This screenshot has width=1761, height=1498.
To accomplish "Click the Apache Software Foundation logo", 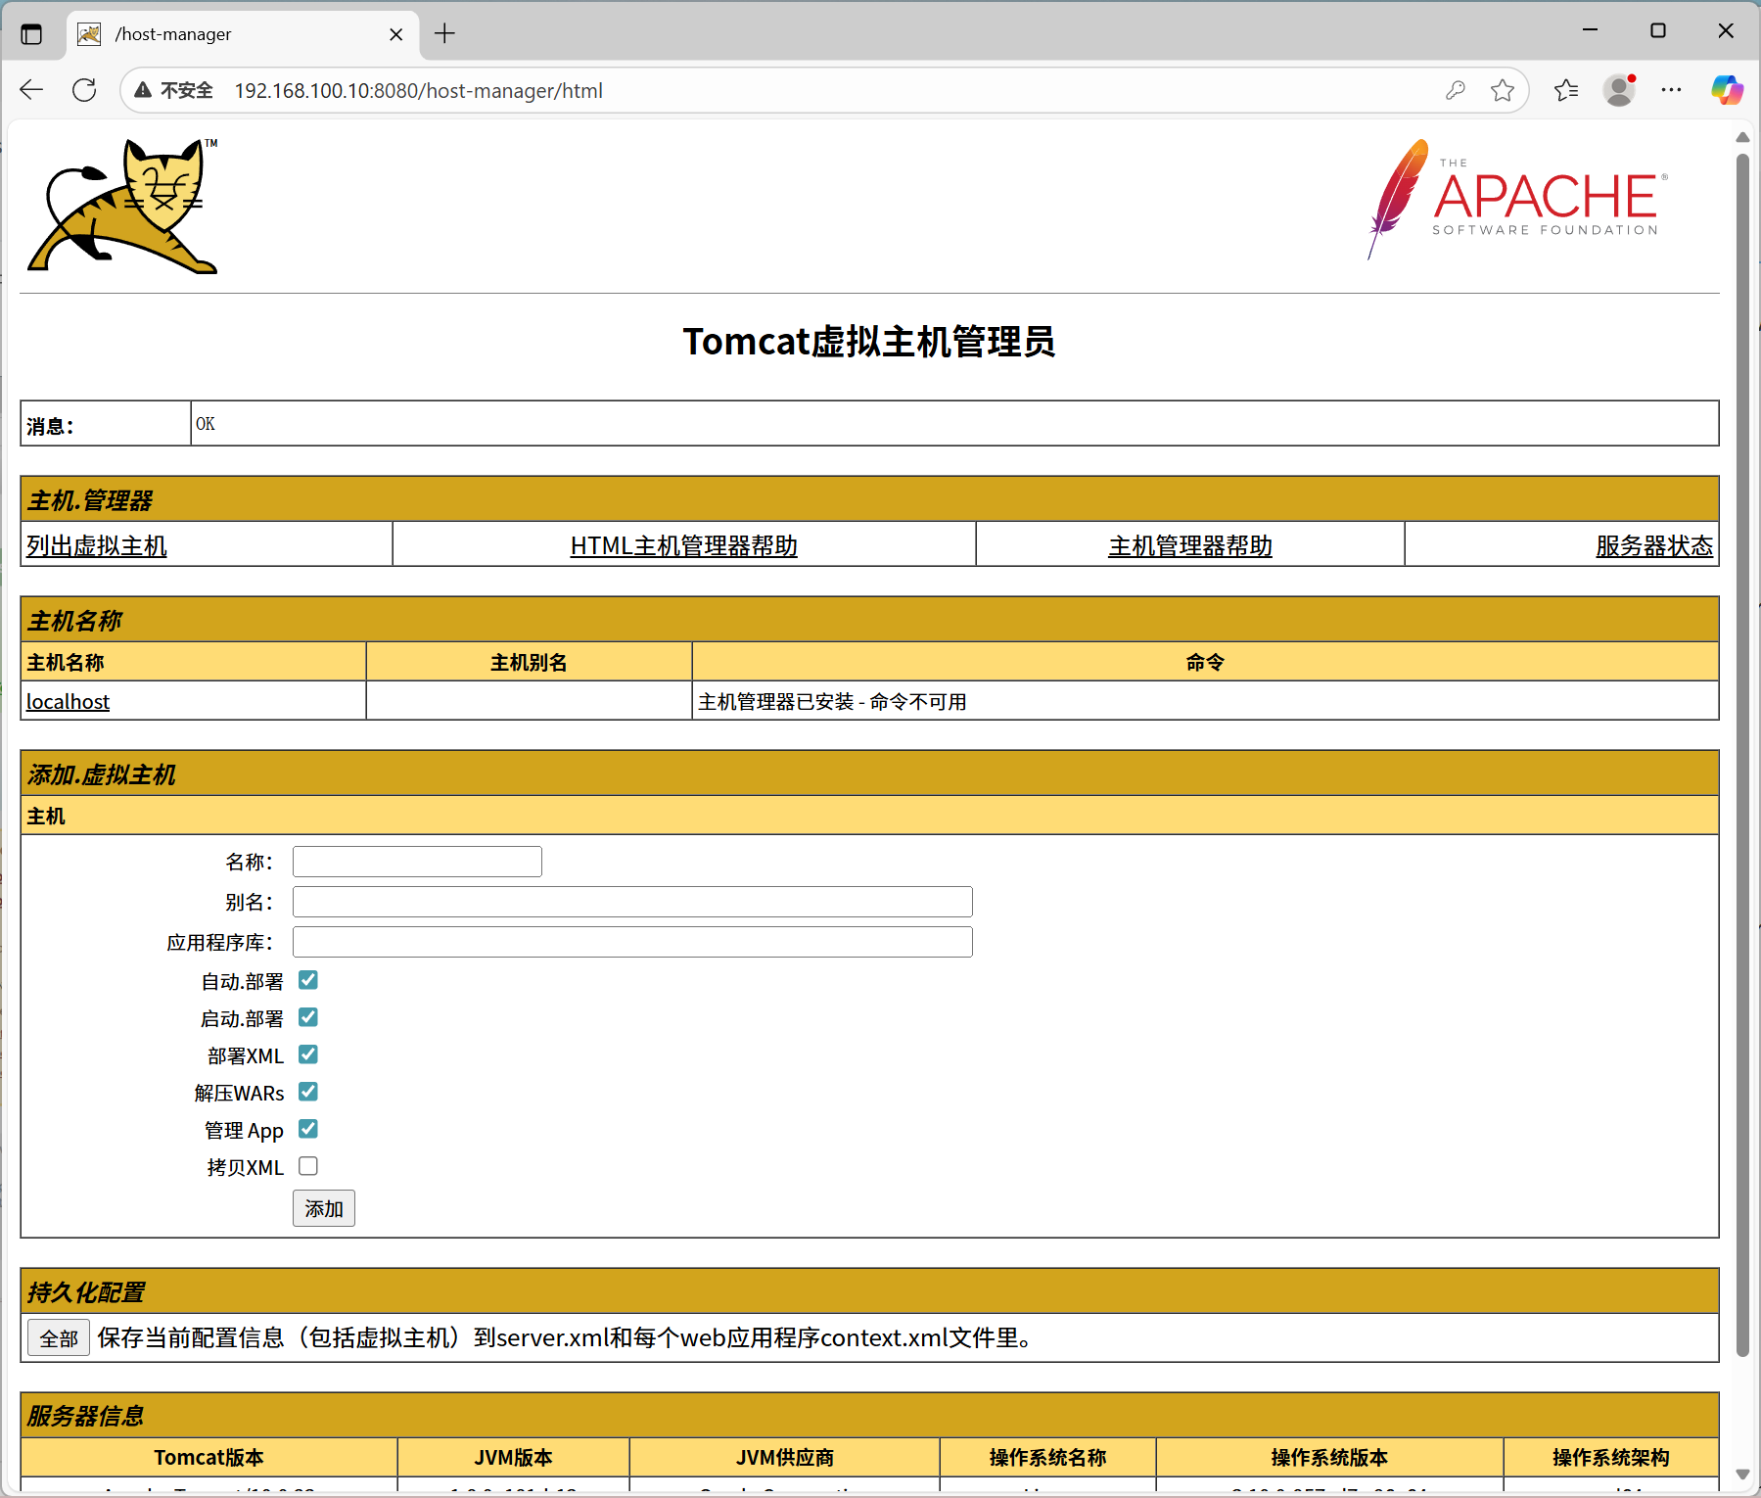I will (1517, 199).
